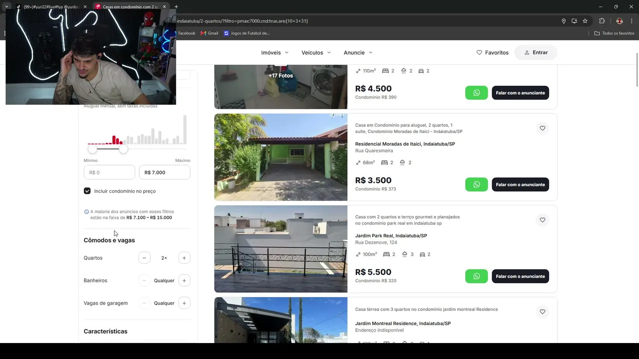Viewport: 639px width, 359px height.
Task: Open the Jardim Montreal Residence, Indaiatuba/SP title
Action: pyautogui.click(x=403, y=324)
